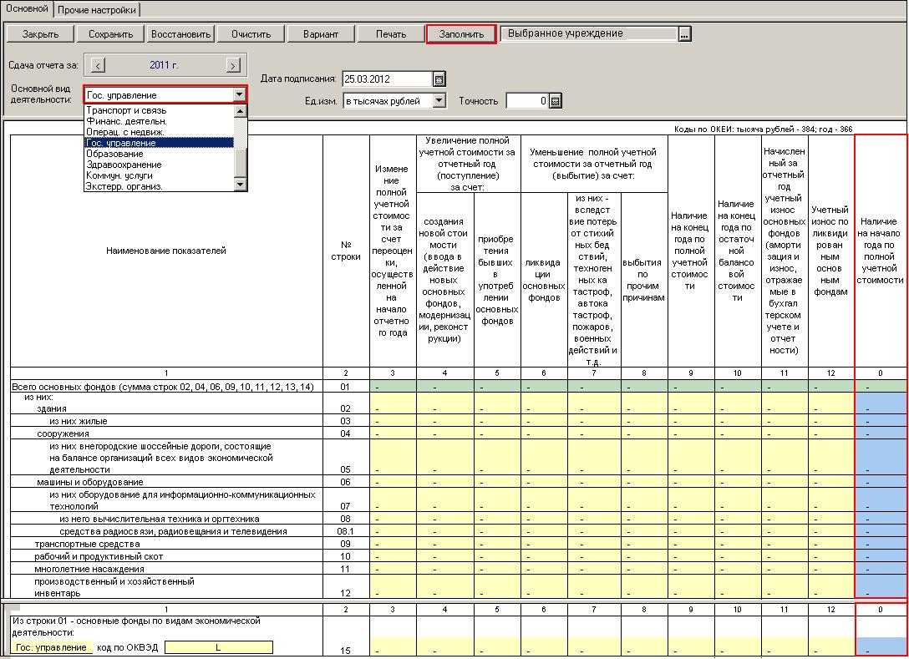Click the Очистить button
This screenshot has width=909, height=659.
click(x=251, y=34)
